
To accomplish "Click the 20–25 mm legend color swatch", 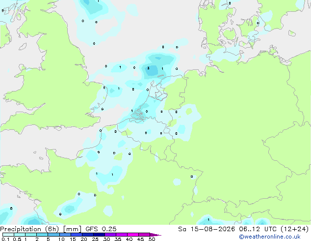I will (x=88, y=235).
